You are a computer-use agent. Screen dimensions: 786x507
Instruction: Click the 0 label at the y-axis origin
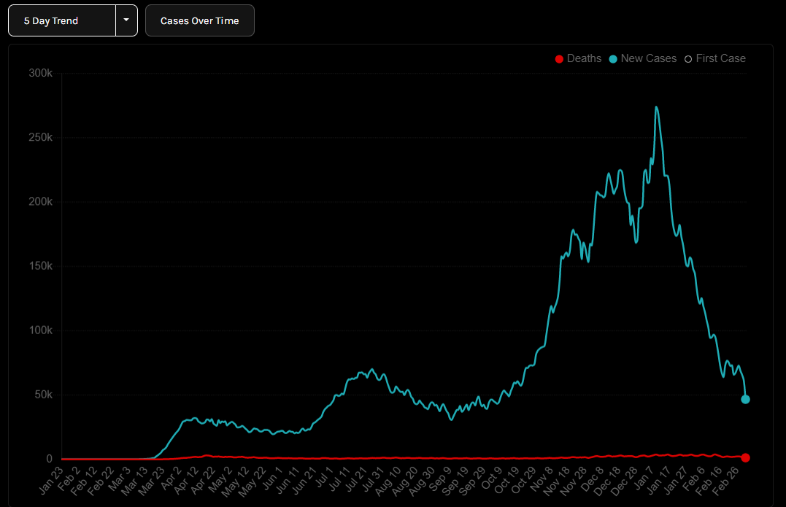(49, 459)
